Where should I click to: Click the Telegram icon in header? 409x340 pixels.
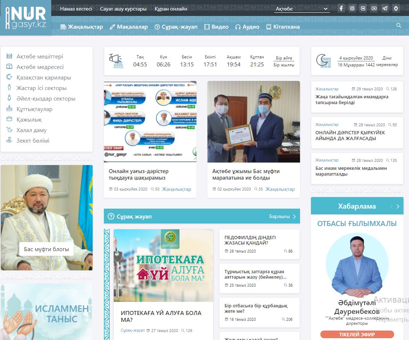[385, 8]
